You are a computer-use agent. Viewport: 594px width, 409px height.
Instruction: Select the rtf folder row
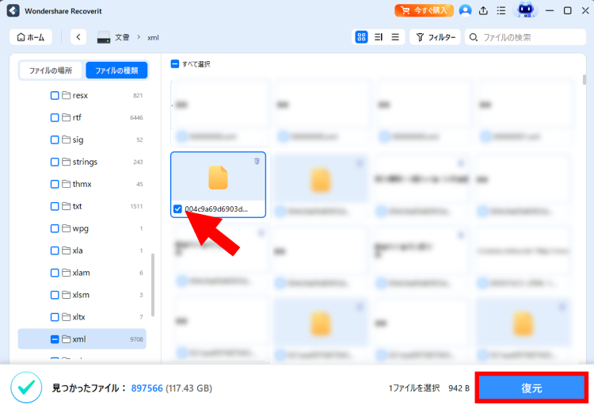click(82, 117)
